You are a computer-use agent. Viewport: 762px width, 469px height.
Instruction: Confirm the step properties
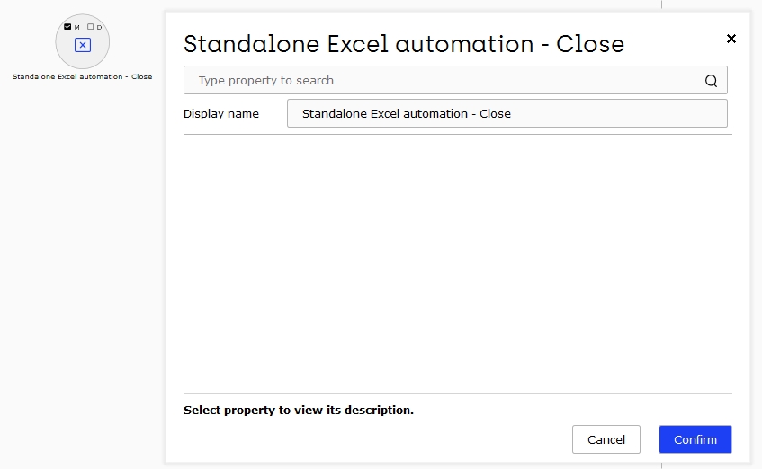point(695,439)
